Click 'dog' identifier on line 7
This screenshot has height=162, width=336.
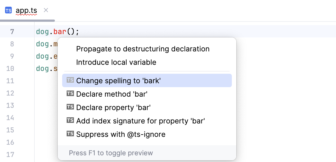(x=43, y=32)
